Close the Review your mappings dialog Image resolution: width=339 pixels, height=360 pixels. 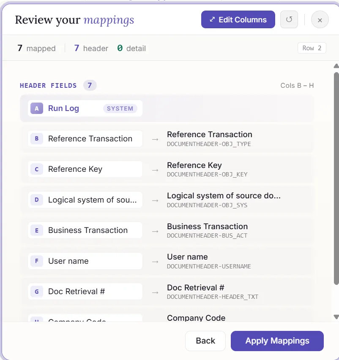click(x=320, y=20)
